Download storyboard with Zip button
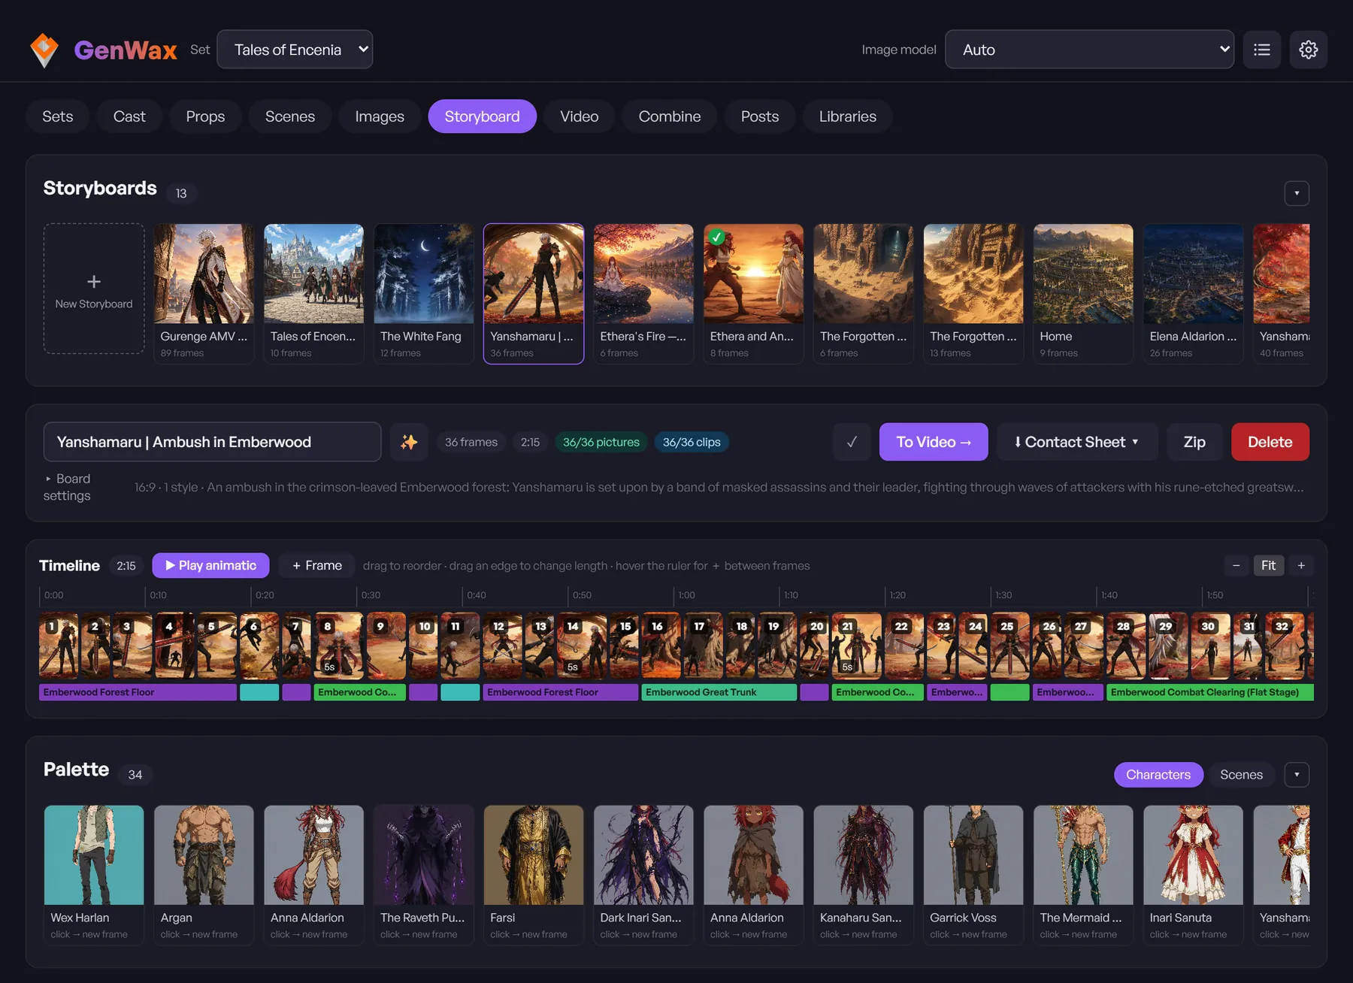Viewport: 1353px width, 983px height. 1194,442
